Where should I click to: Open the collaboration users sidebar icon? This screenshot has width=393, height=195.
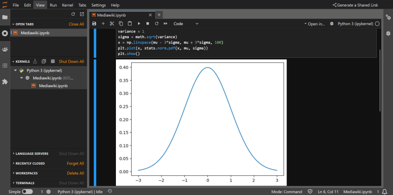pyautogui.click(x=5, y=49)
